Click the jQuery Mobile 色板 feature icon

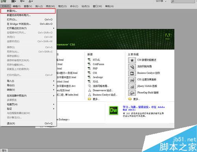pos(132,86)
